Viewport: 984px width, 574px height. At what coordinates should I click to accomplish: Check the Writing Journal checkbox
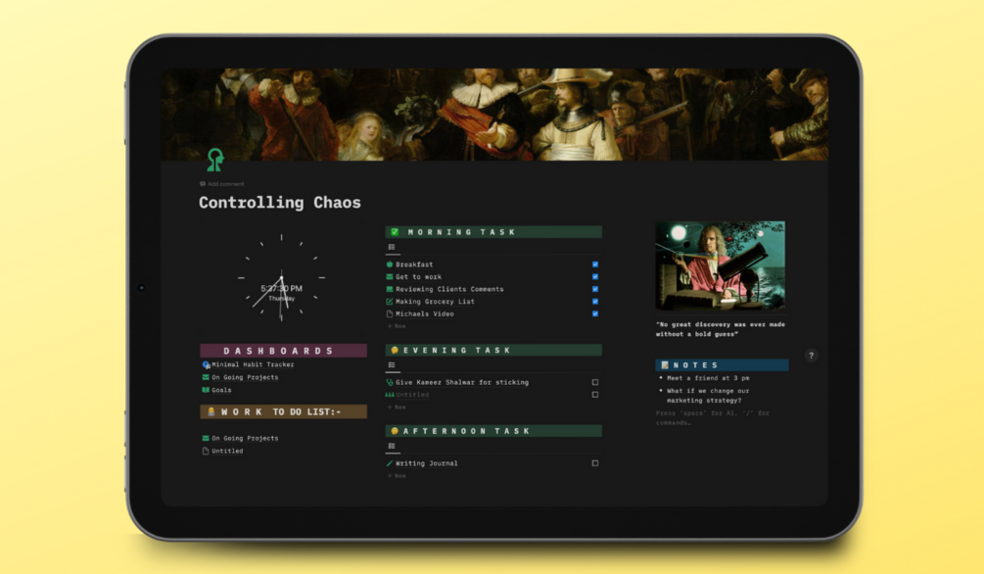[x=595, y=463]
